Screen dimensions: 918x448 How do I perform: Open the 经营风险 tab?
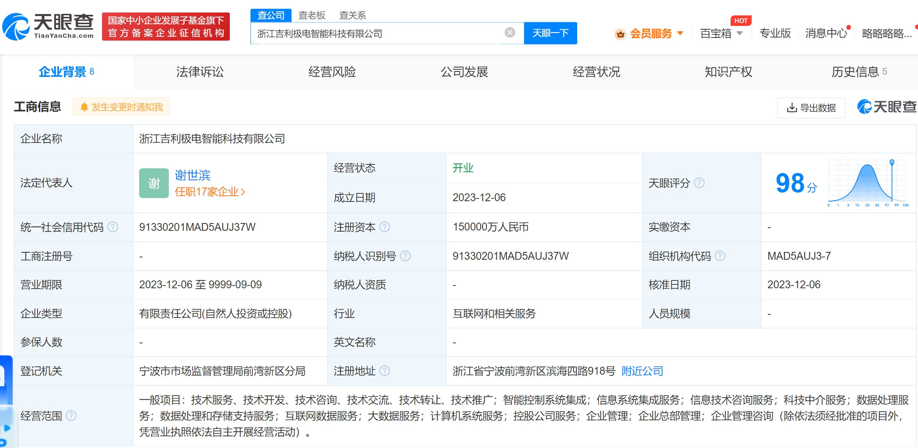pos(332,72)
